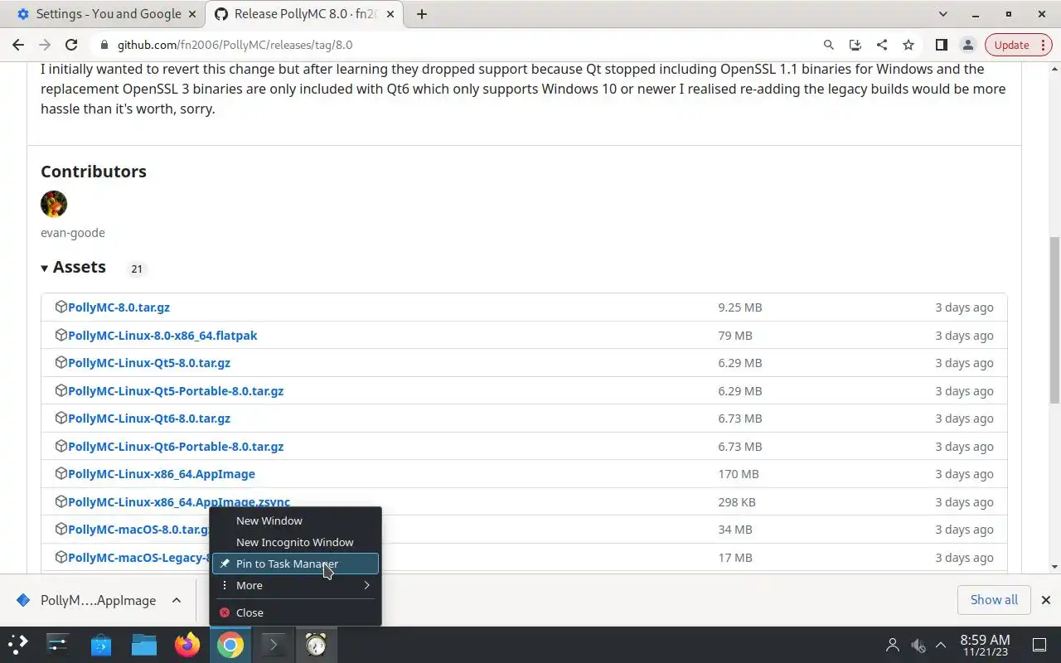Screen dimensions: 1061x663
Task: Click Show all downloads button
Action: coord(994,600)
